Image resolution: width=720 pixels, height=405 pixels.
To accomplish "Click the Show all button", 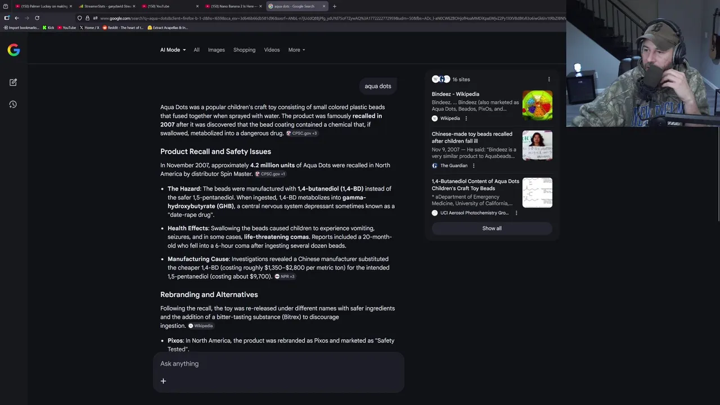I will (x=492, y=228).
